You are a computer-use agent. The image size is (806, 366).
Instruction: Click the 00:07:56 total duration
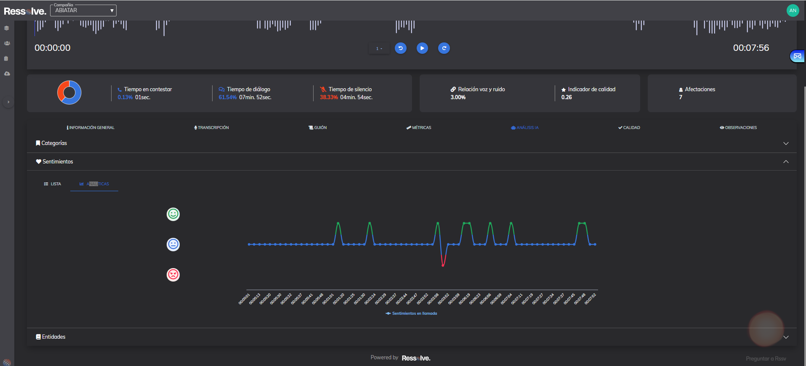751,48
